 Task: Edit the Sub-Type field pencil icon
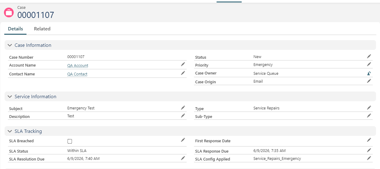(x=369, y=116)
